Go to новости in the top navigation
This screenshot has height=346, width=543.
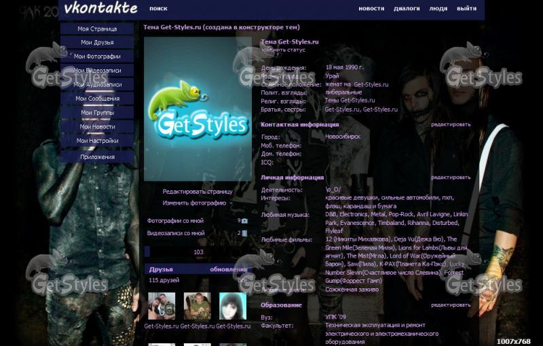[371, 9]
